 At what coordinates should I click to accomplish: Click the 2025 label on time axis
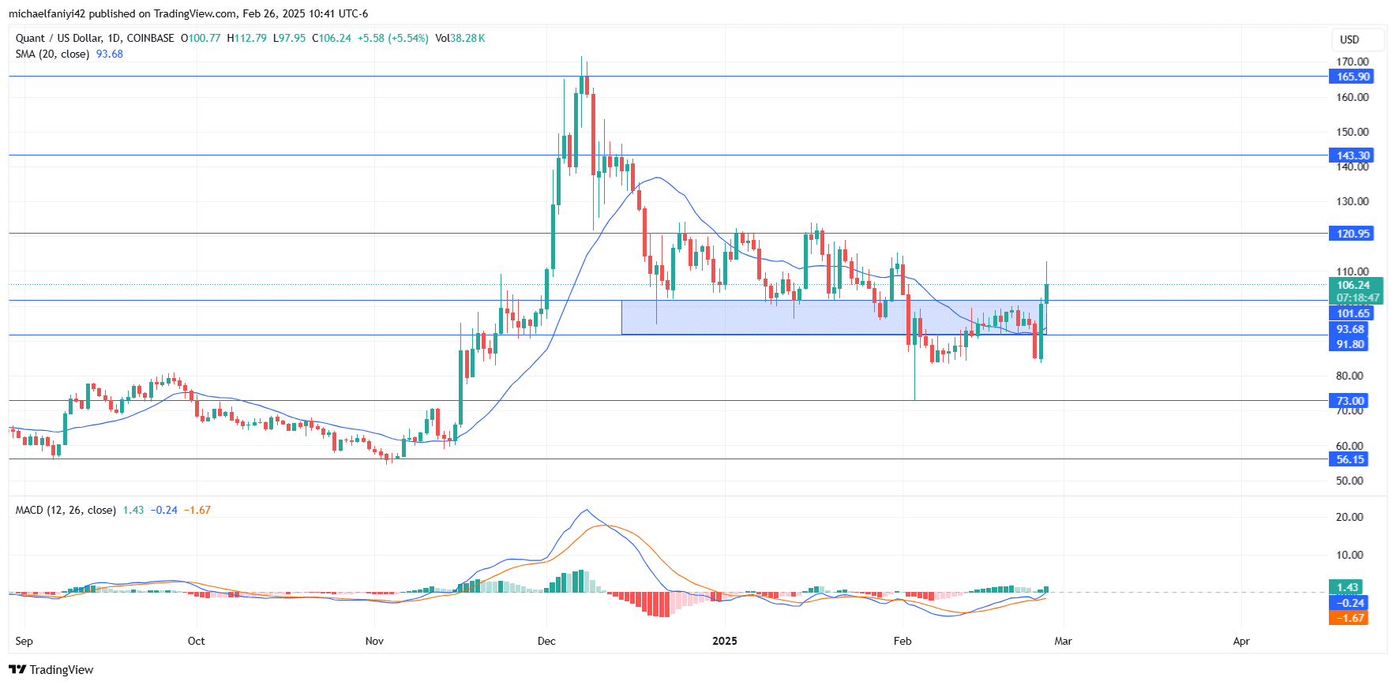(725, 641)
